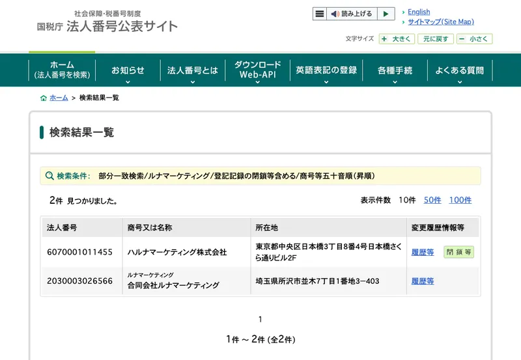Open 英語表記の登録 navigation menu
This screenshot has height=360, width=521.
(326, 70)
